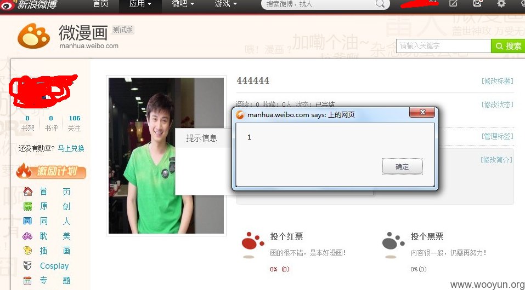The image size is (525, 290).
Task: Expand the 游戏 dropdown menu
Action: pyautogui.click(x=225, y=4)
